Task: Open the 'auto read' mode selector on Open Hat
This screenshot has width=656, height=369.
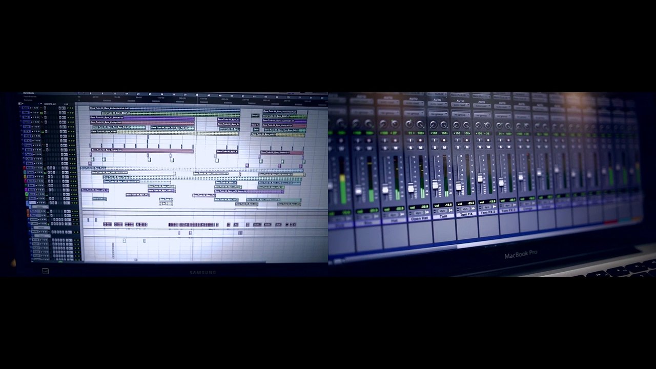Action: pyautogui.click(x=414, y=103)
